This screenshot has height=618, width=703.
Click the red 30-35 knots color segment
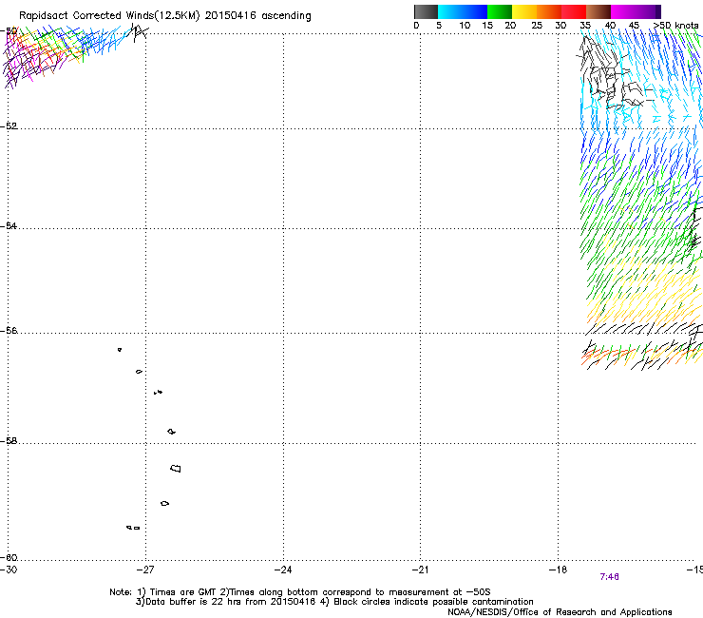(x=574, y=11)
